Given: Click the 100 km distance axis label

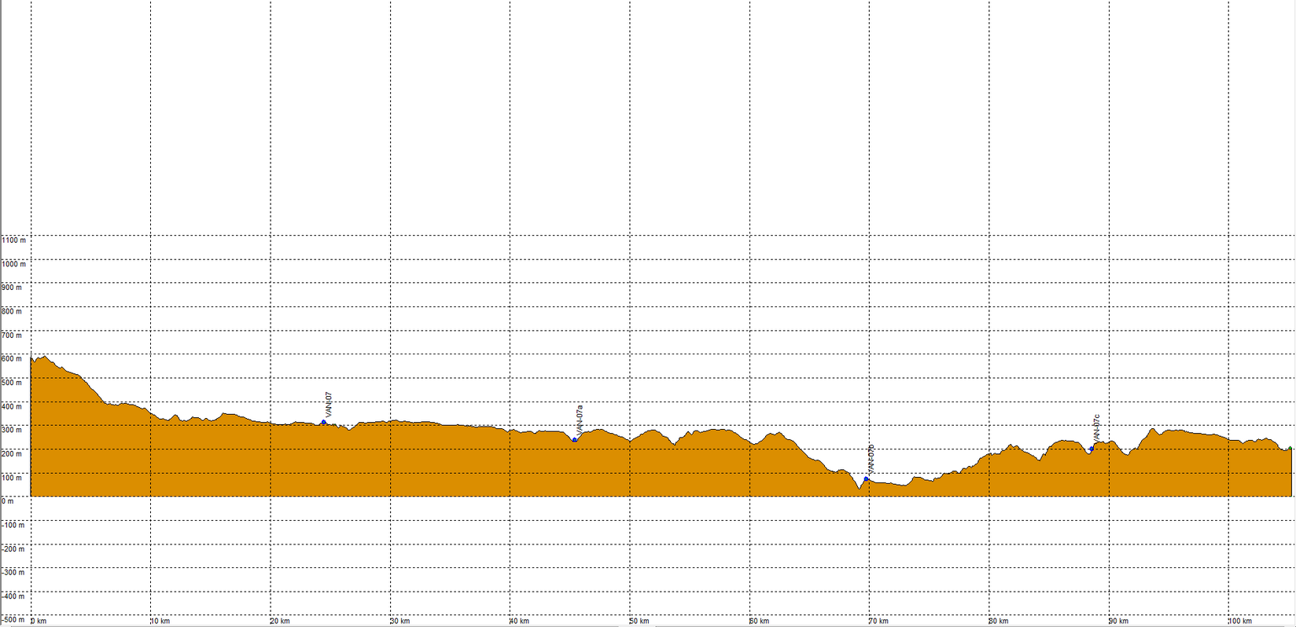Looking at the screenshot, I should [x=1240, y=621].
